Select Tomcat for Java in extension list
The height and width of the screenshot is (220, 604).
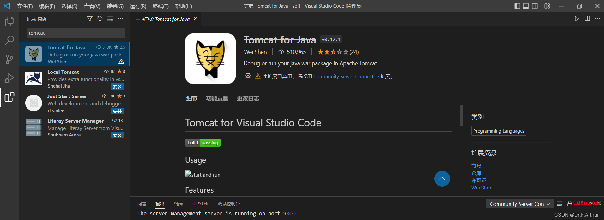coord(74,54)
